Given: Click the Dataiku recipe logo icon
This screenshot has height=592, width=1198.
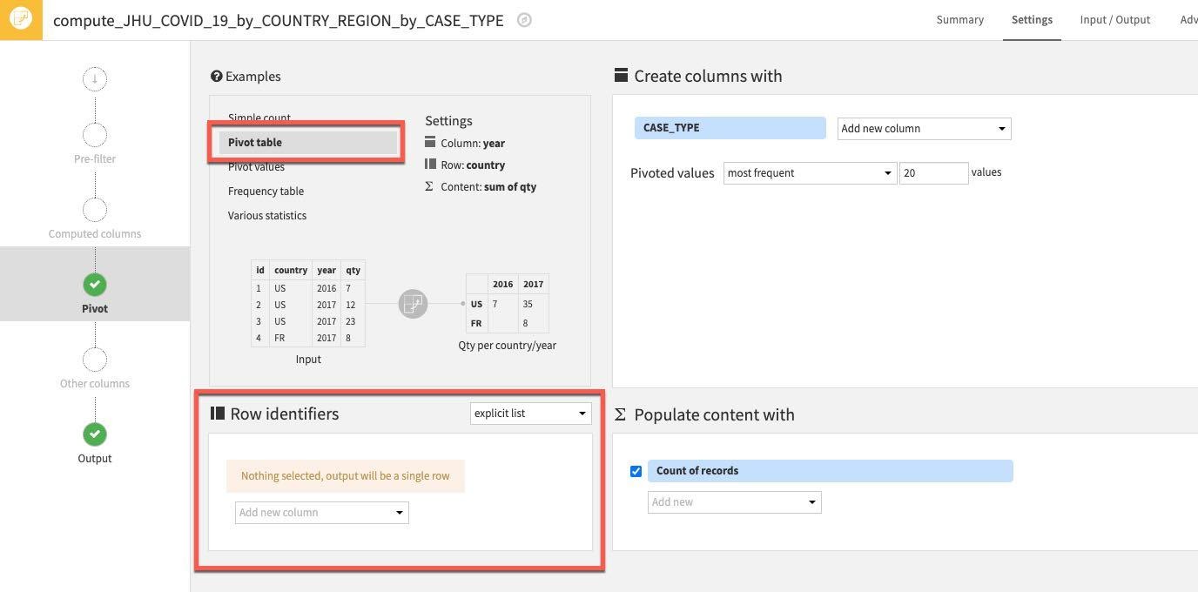Looking at the screenshot, I should [x=21, y=19].
